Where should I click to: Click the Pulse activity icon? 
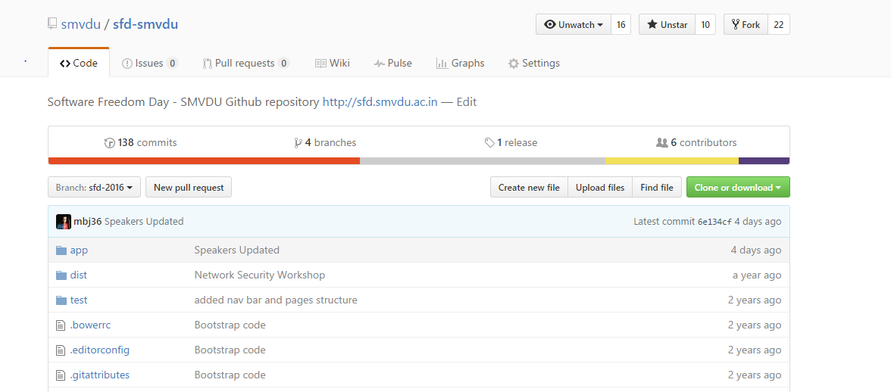[x=379, y=64]
